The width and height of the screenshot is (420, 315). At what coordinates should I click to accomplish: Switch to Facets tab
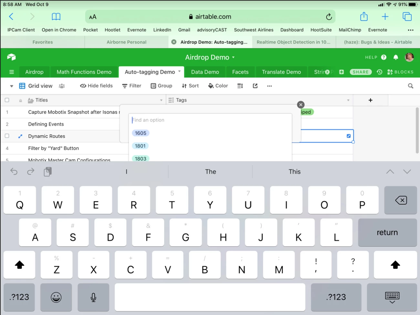click(x=240, y=72)
